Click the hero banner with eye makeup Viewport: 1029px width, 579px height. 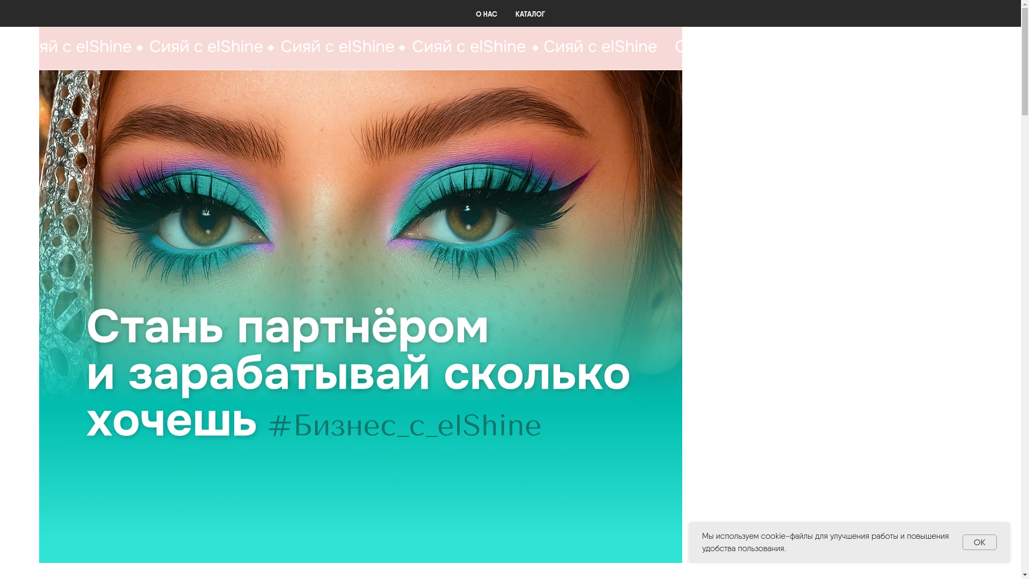(x=360, y=316)
